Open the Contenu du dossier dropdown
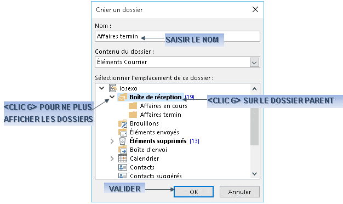This screenshot has height=204, width=343. (x=254, y=63)
